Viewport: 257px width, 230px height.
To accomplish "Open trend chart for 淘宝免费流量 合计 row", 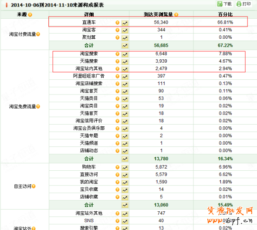I will (x=125, y=159).
